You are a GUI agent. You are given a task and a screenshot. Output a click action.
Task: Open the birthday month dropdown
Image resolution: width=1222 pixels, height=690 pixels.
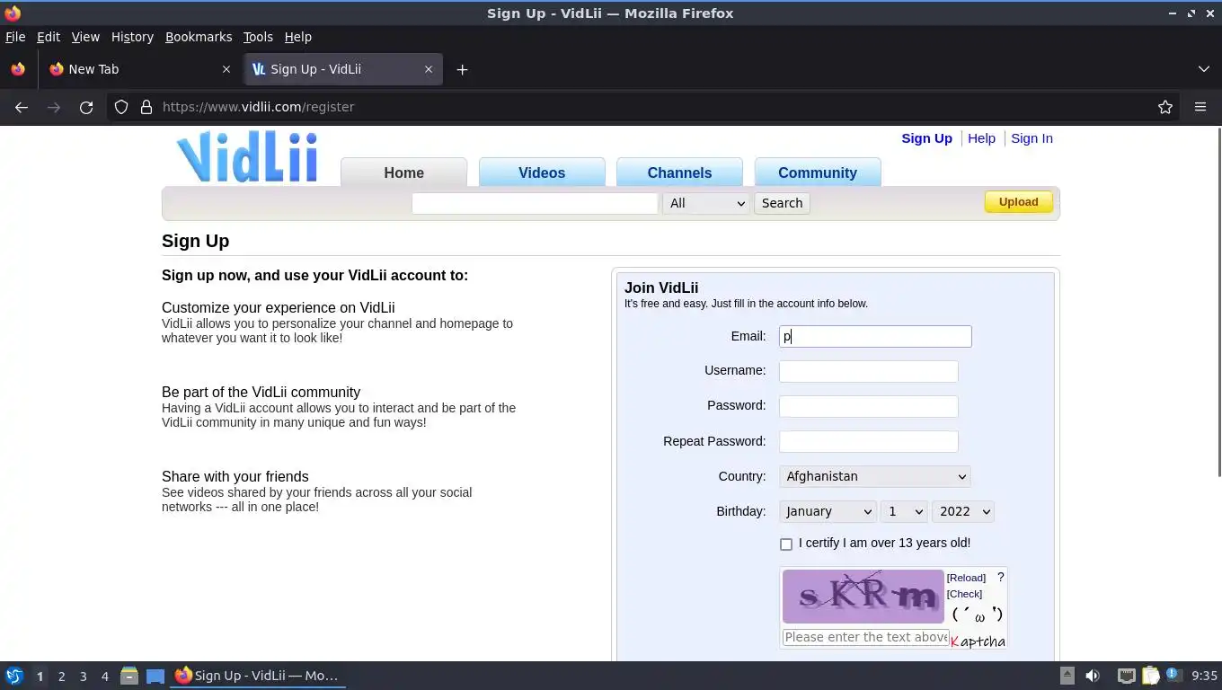[828, 511]
